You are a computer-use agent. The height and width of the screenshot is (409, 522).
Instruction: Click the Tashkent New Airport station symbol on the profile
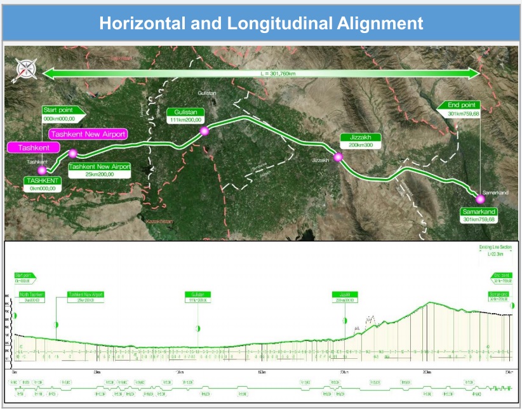56,325
